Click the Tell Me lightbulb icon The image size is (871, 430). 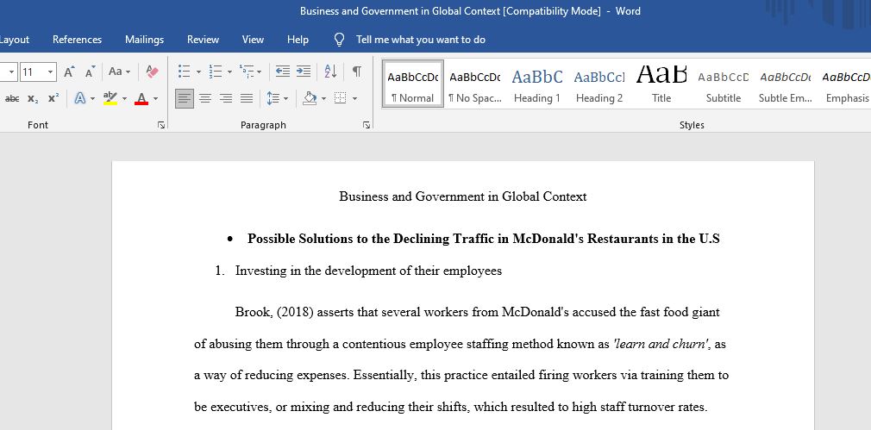[x=340, y=40]
